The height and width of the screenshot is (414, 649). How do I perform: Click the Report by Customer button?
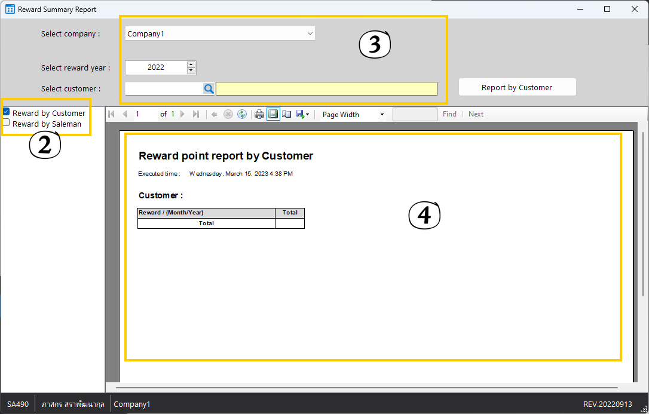pos(517,87)
